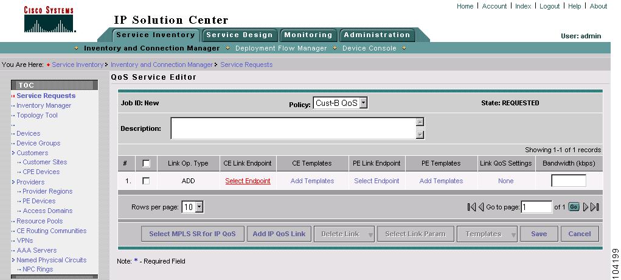Open Device Groups in TOC

38,143
